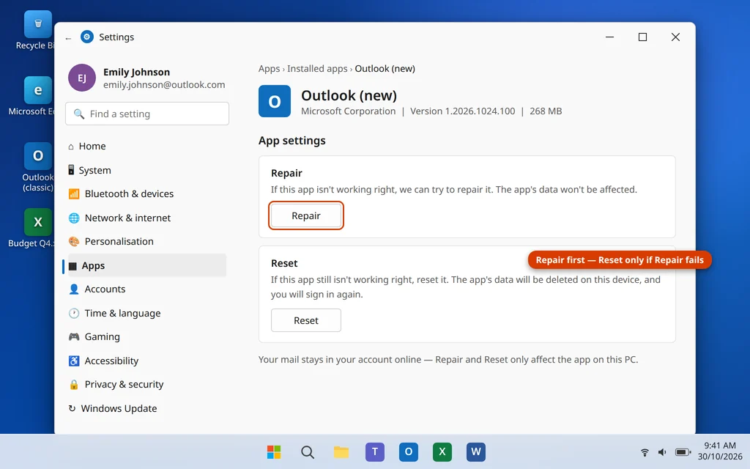Viewport: 750px width, 469px height.
Task: Click the Version 1.2026.1024.100 text
Action: click(463, 111)
